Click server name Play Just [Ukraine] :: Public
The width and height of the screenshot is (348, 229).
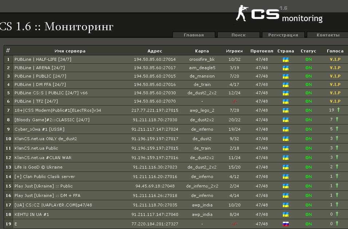coord(44,186)
